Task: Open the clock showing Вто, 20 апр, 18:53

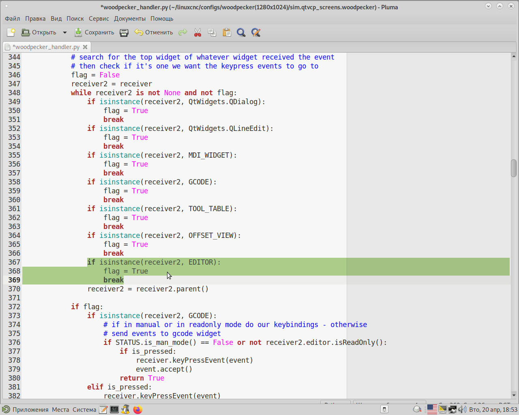Action: pyautogui.click(x=493, y=410)
